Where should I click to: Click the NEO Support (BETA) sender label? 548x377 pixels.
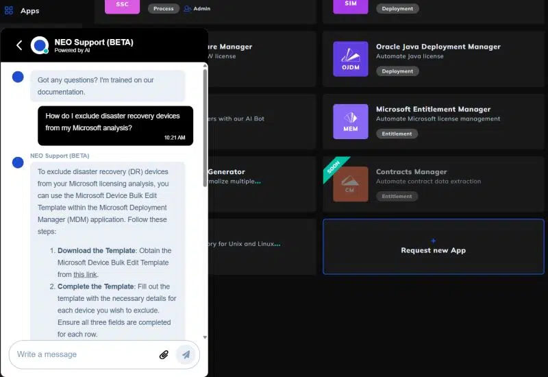pyautogui.click(x=60, y=156)
